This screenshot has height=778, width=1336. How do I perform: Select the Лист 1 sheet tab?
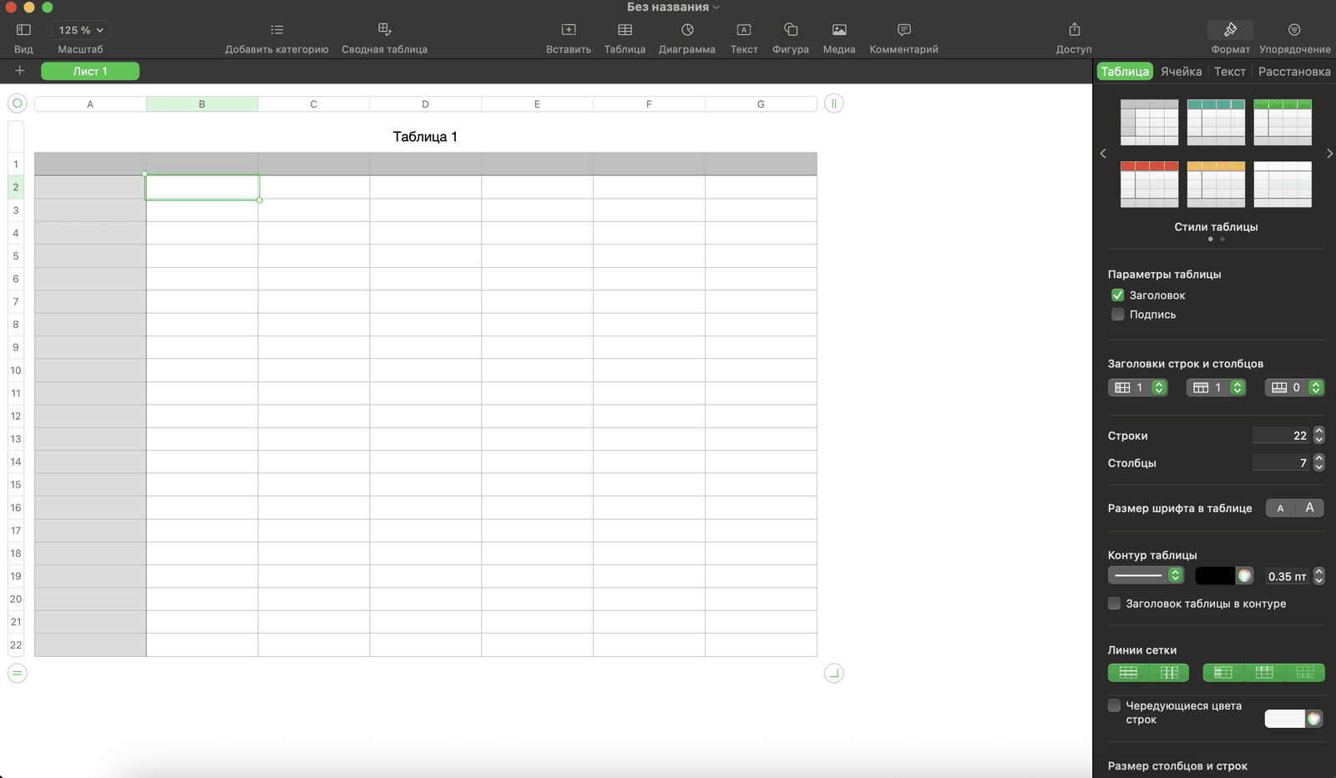point(90,71)
